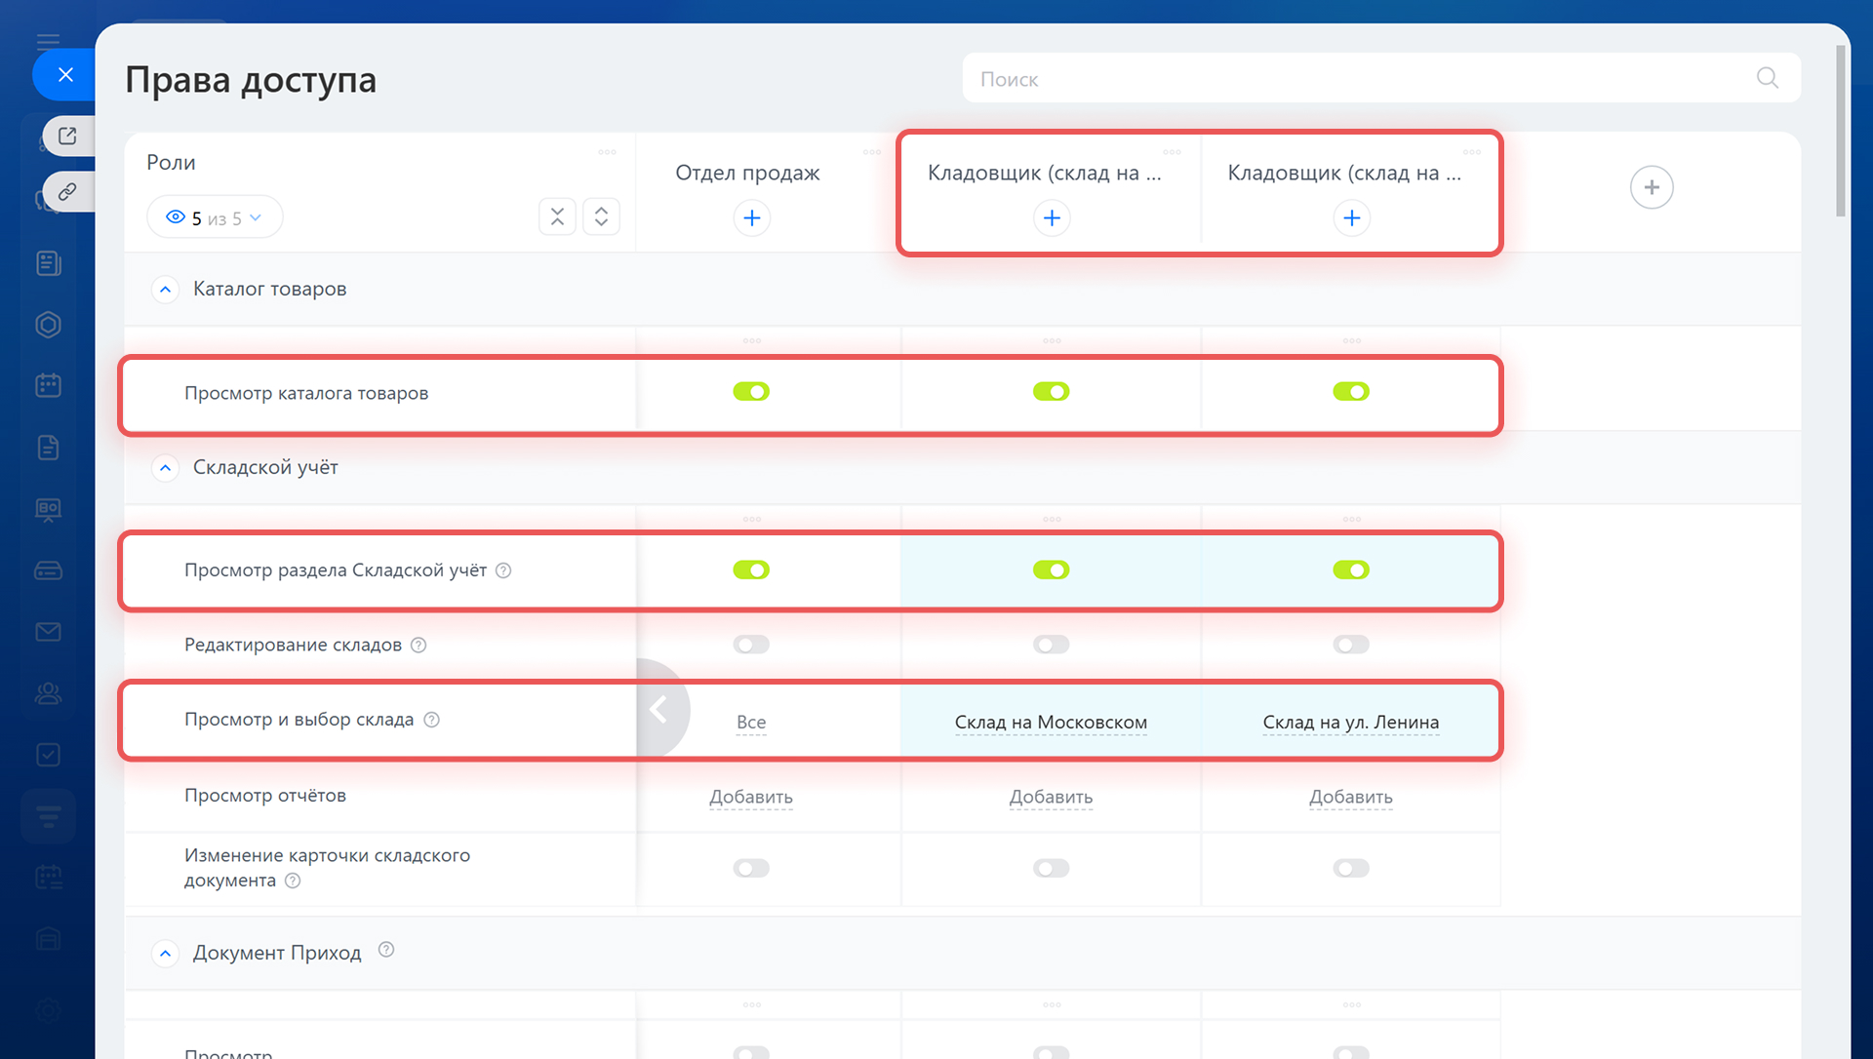Disable Просмотр каталога товаров for Отдел продаж
Screen dimensions: 1873x1059
(x=751, y=391)
